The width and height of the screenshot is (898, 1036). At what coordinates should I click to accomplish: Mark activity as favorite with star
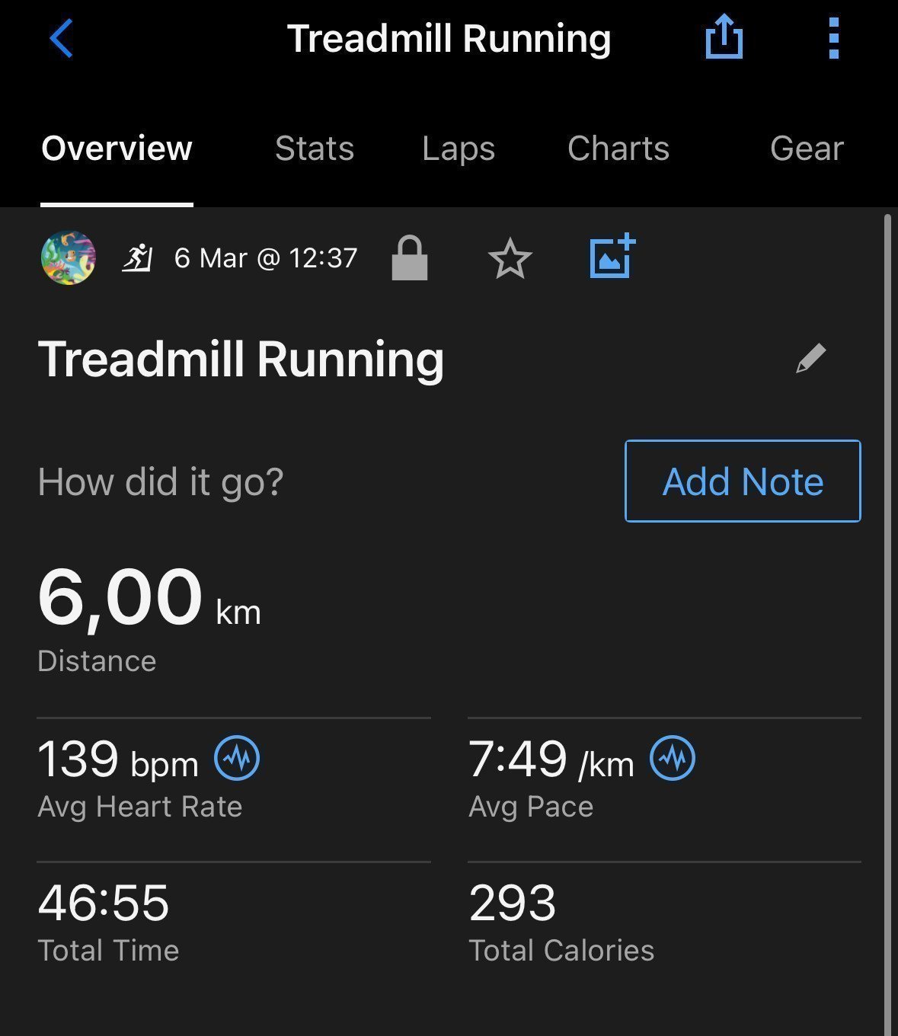[510, 259]
